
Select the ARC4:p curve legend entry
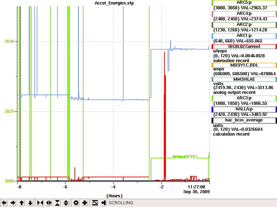pos(244,13)
